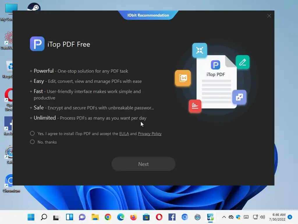This screenshot has width=298, height=224.
Task: Select the 'Yes, I agree to install iTop PDF' option
Action: pyautogui.click(x=32, y=134)
